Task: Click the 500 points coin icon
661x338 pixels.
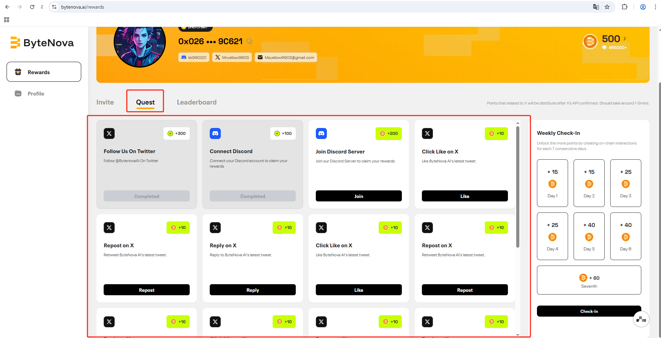Action: coord(590,42)
